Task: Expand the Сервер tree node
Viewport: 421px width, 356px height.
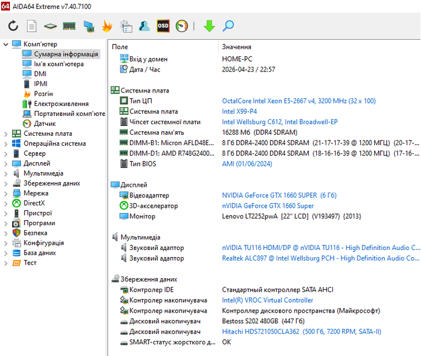Action: [6, 153]
